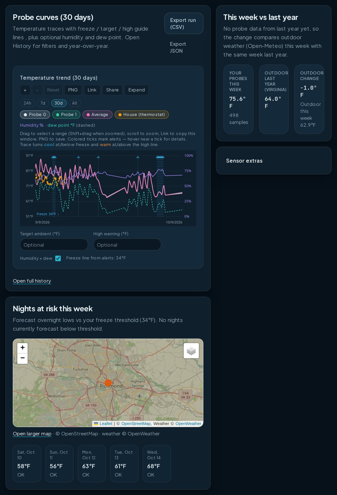Click the Outdoor Change stat card
This screenshot has width=337, height=495.
[x=309, y=99]
